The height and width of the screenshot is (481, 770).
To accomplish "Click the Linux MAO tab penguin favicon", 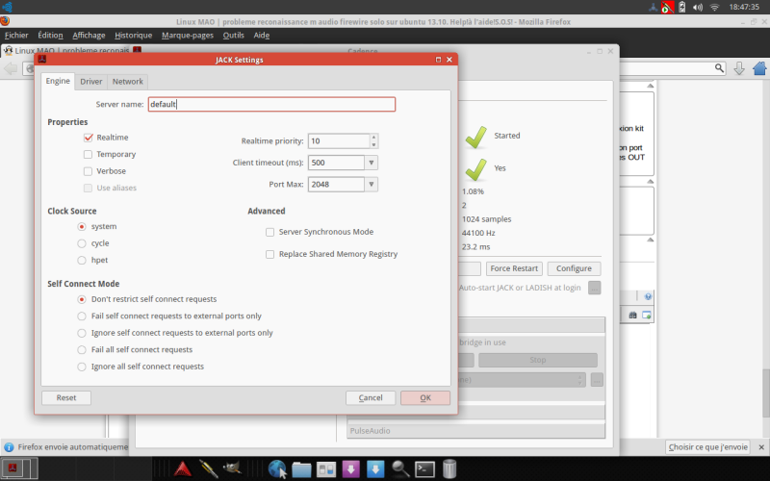I will [8, 51].
